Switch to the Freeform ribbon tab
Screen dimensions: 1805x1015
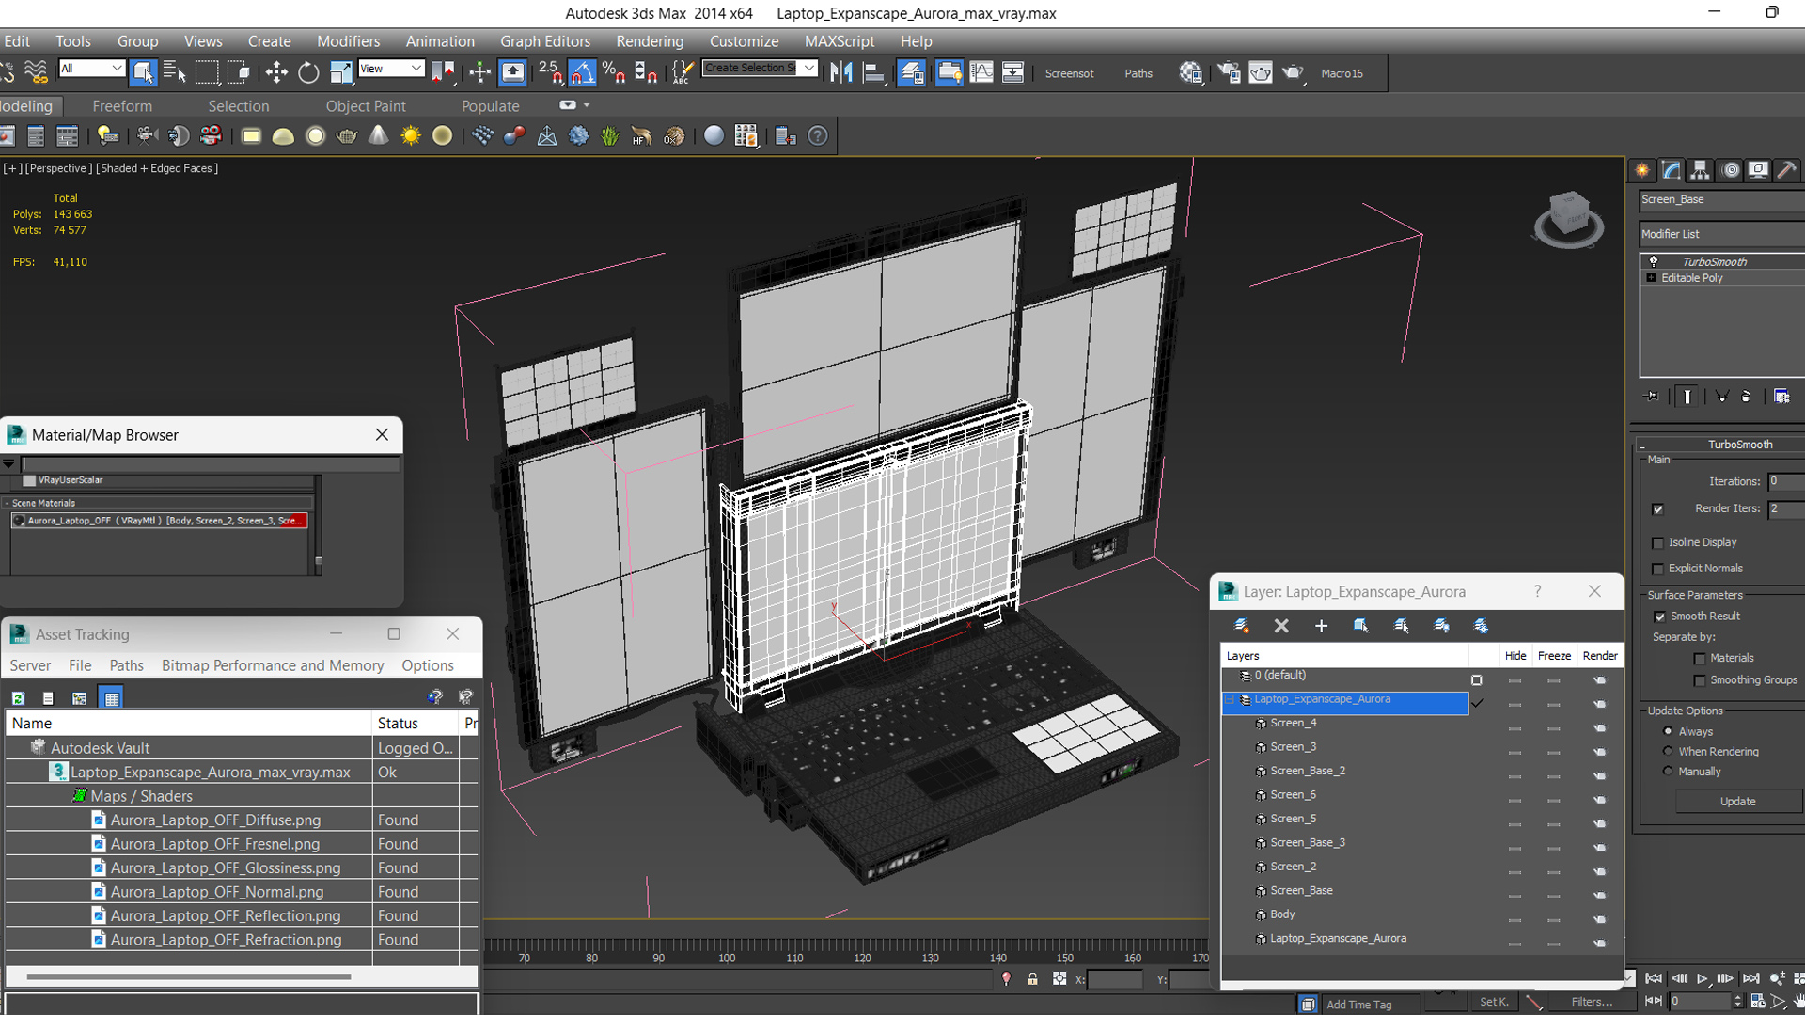tap(122, 106)
